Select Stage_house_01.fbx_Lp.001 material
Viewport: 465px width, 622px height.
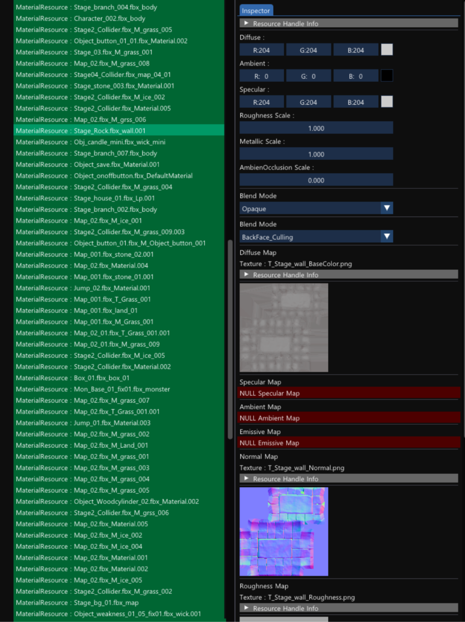pyautogui.click(x=119, y=198)
